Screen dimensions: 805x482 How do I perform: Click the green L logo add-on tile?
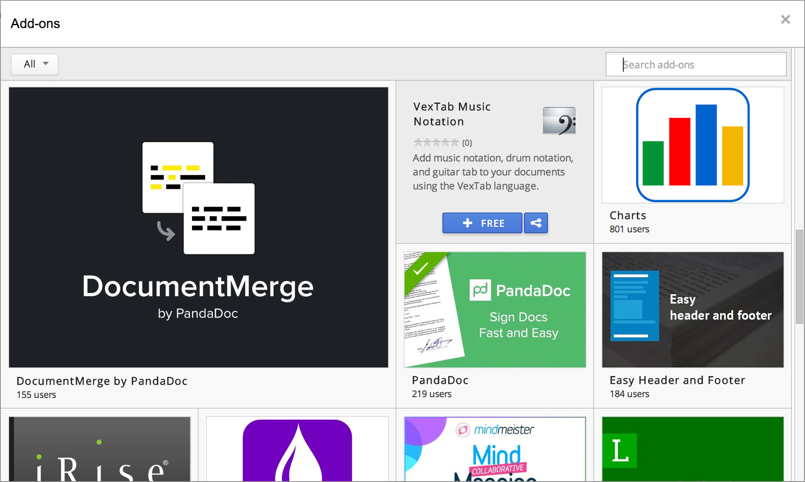click(693, 449)
